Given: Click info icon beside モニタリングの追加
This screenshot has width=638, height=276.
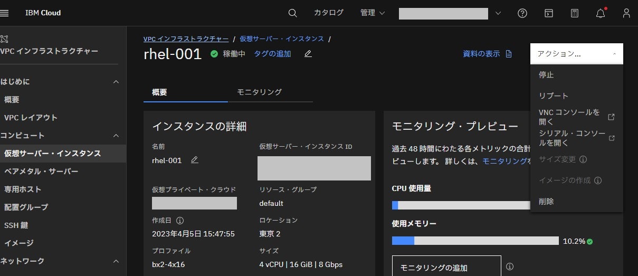Looking at the screenshot, I should click(x=510, y=267).
